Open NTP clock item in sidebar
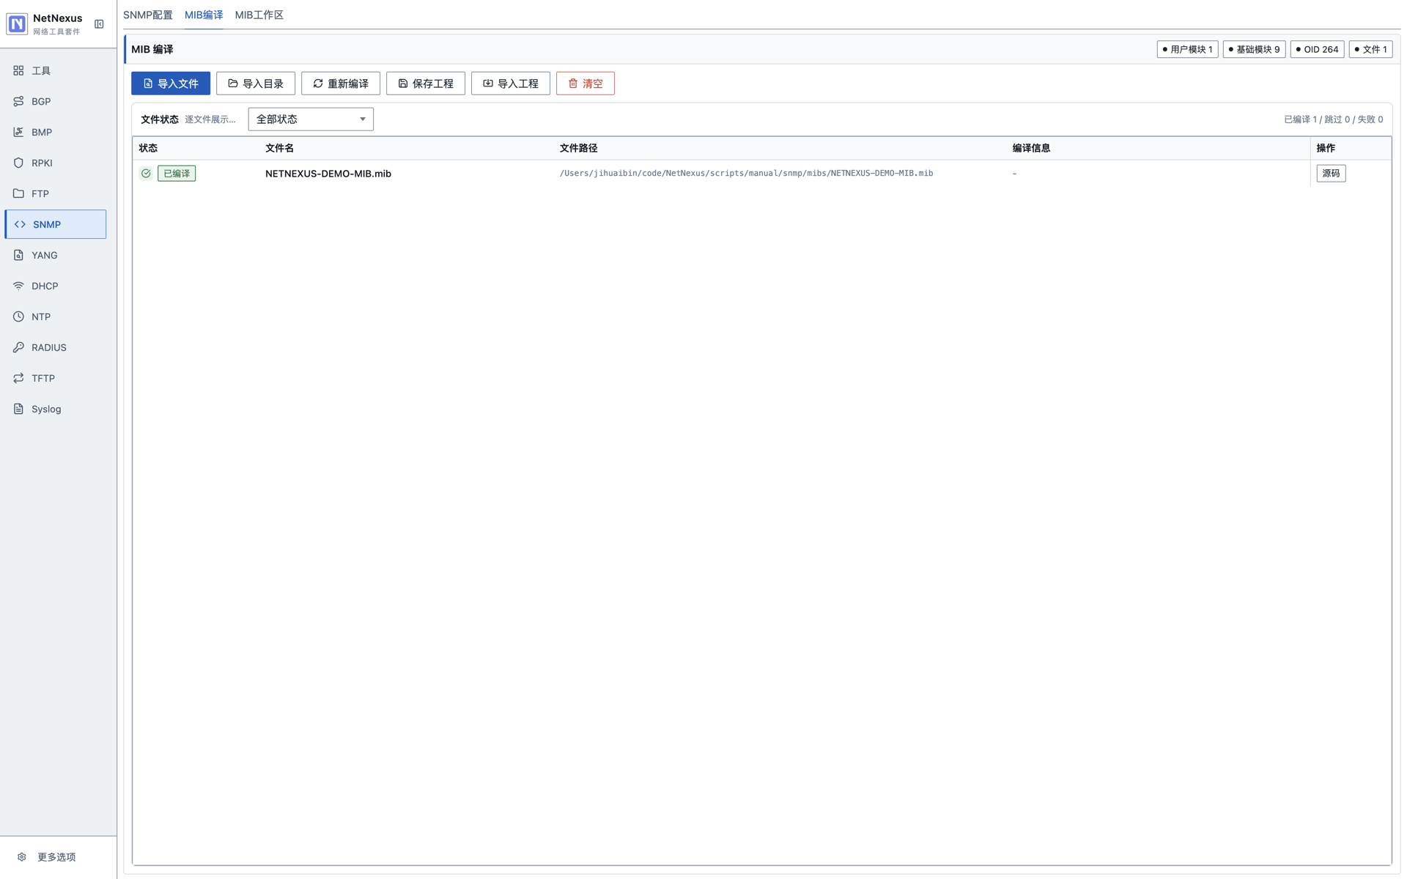 56,316
